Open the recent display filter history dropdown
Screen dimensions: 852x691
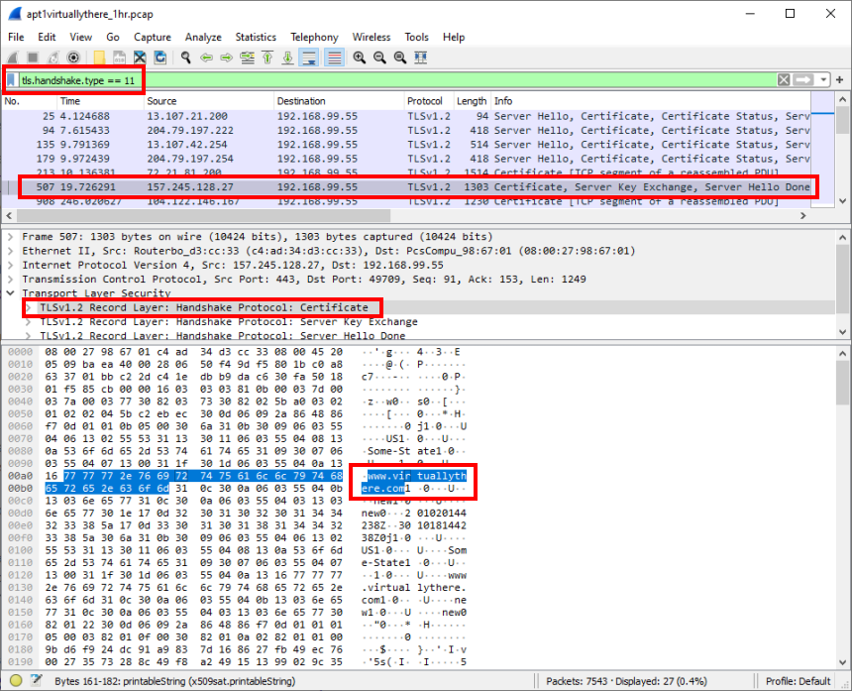[823, 80]
